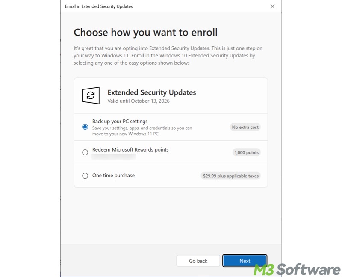Viewport: 342px width, 277px height.
Task: Click the Go back button
Action: point(198,261)
